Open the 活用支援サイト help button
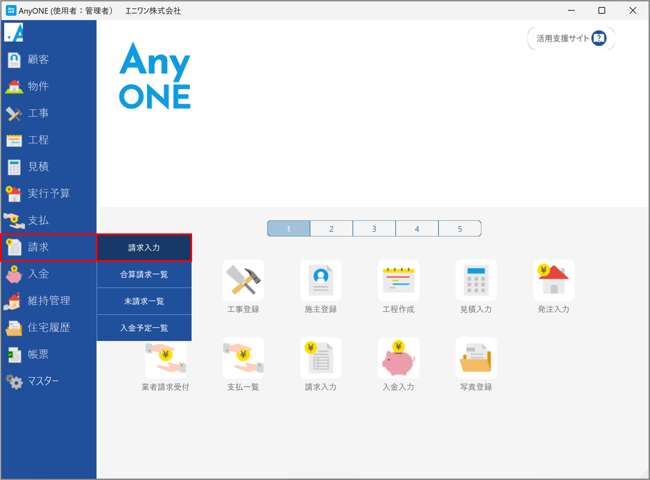The width and height of the screenshot is (650, 480). coord(571,38)
